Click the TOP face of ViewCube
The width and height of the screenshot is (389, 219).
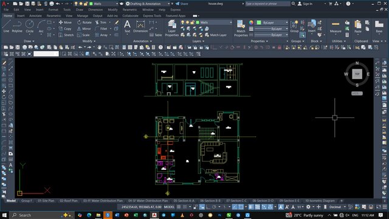click(357, 74)
